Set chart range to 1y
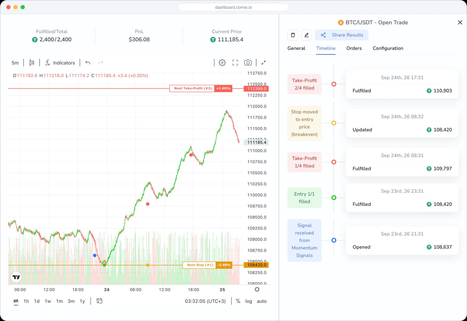The height and width of the screenshot is (321, 467). pyautogui.click(x=82, y=301)
